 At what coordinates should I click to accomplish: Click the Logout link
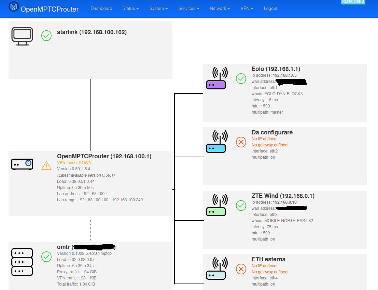(270, 9)
